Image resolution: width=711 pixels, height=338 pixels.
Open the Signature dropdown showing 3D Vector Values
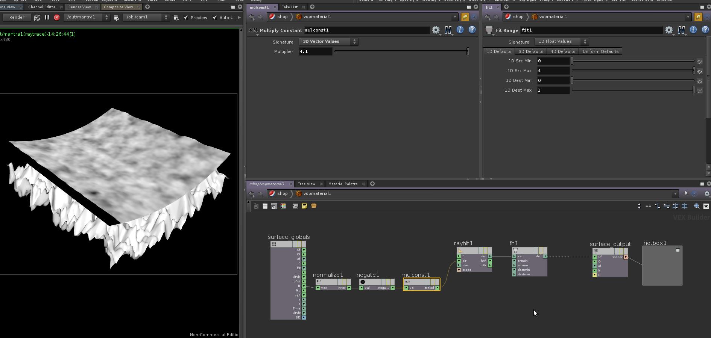point(328,42)
